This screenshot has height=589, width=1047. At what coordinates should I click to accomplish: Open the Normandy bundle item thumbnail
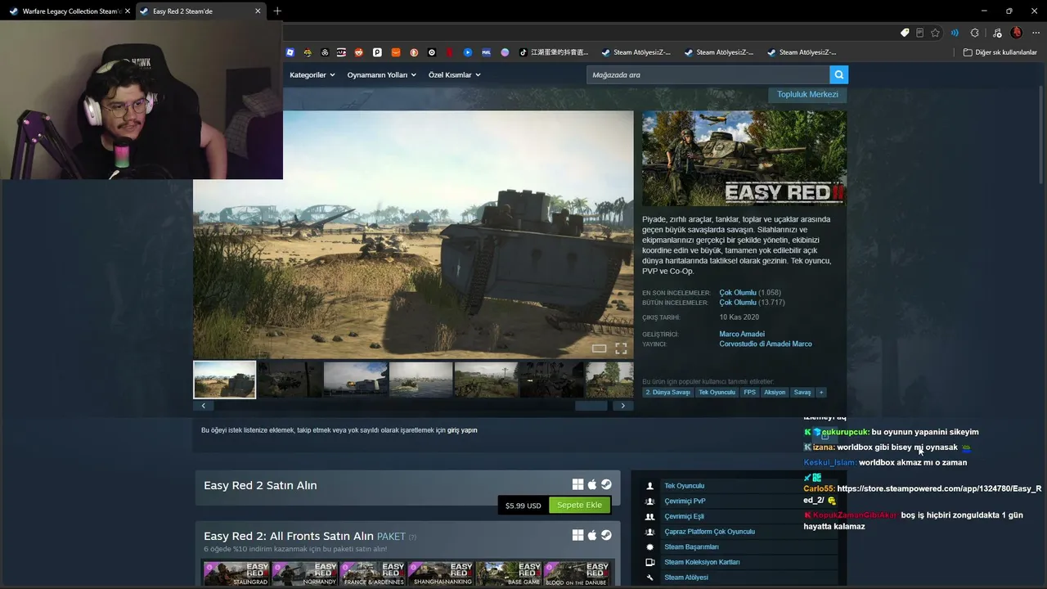(x=304, y=573)
